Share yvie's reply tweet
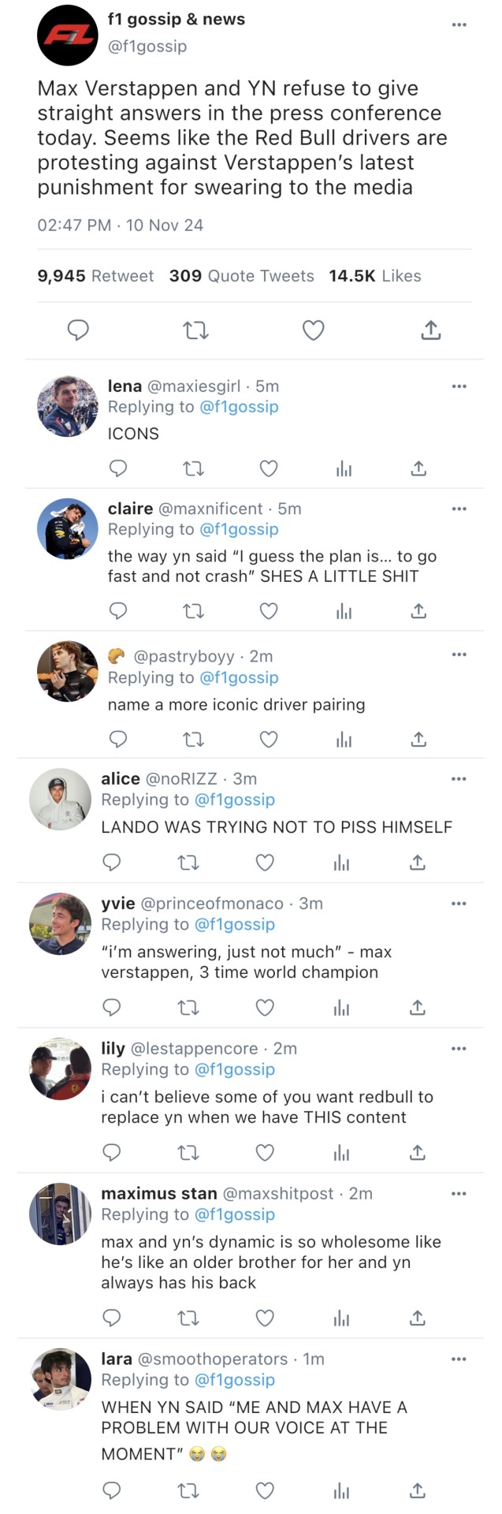The width and height of the screenshot is (502, 1514). (x=418, y=1007)
